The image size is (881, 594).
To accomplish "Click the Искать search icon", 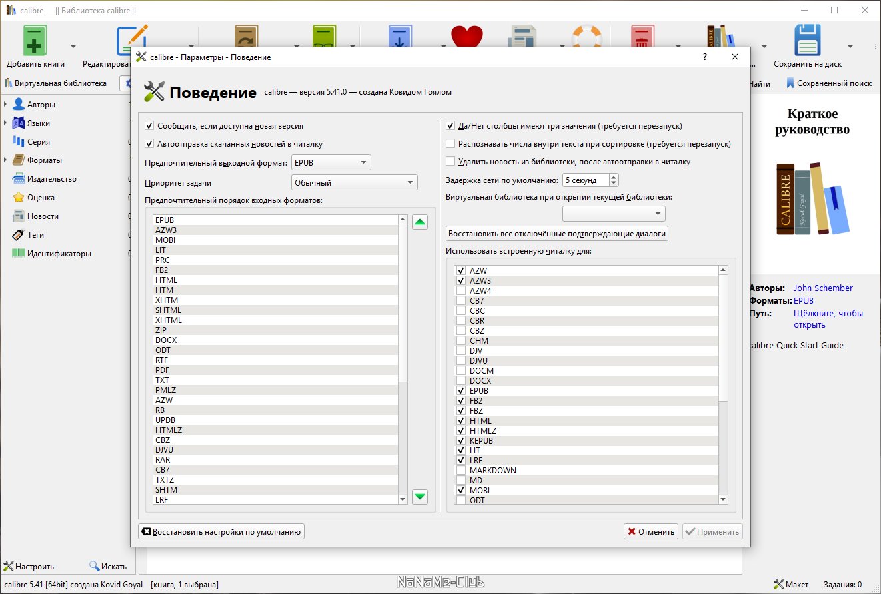I will pyautogui.click(x=95, y=567).
